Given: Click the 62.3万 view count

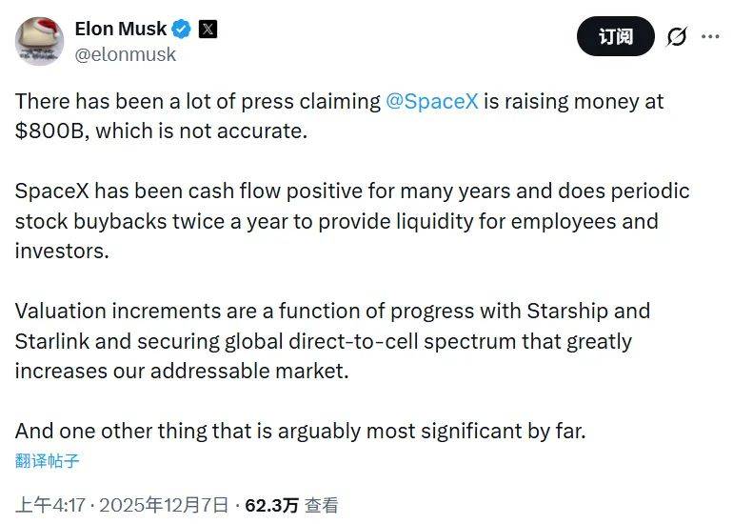Looking at the screenshot, I should click(270, 505).
